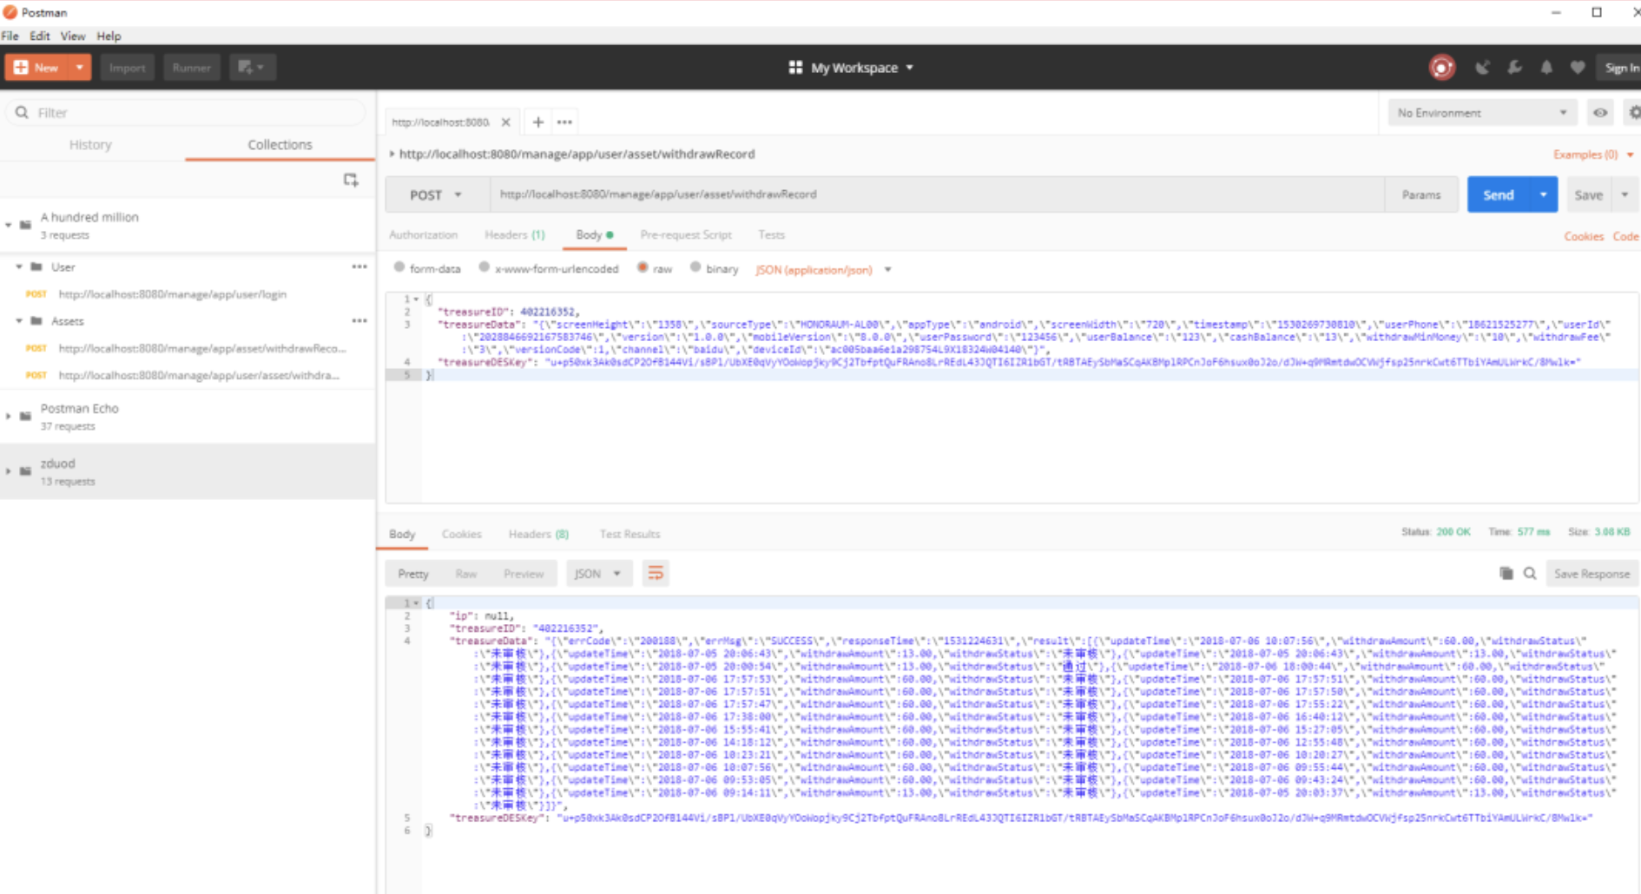Click the heart icon in the header

click(x=1578, y=68)
